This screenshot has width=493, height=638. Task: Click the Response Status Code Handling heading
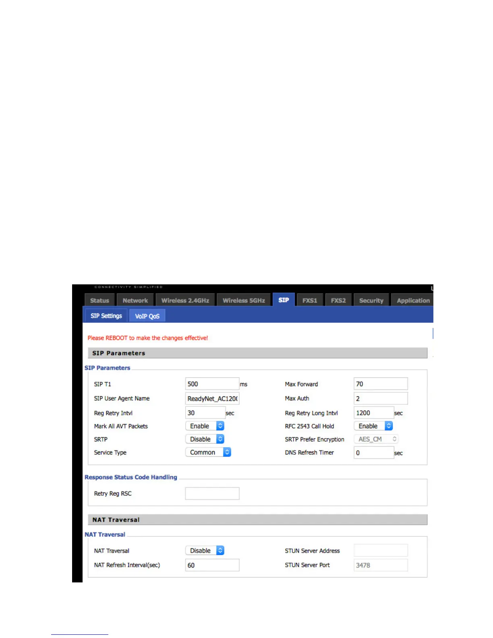click(131, 477)
